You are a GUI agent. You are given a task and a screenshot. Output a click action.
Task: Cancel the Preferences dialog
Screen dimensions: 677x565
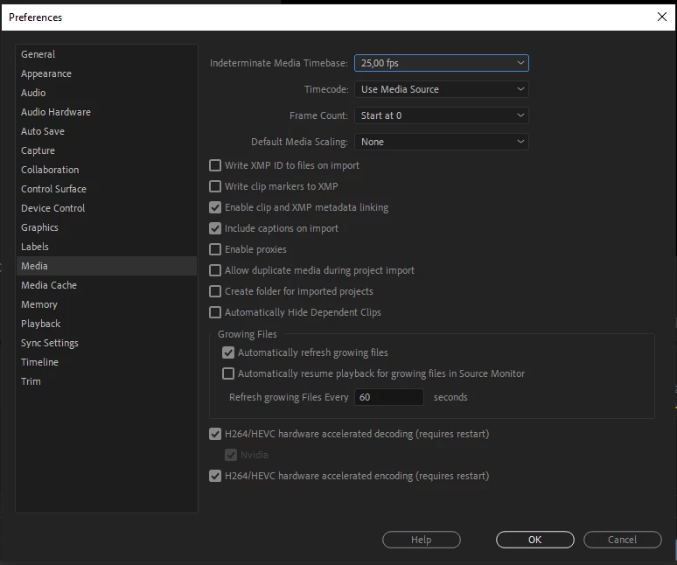coord(623,540)
